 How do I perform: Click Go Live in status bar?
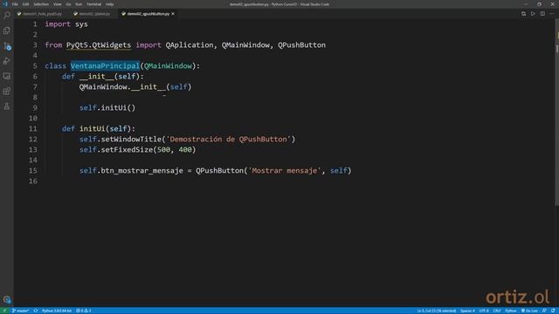[529, 311]
